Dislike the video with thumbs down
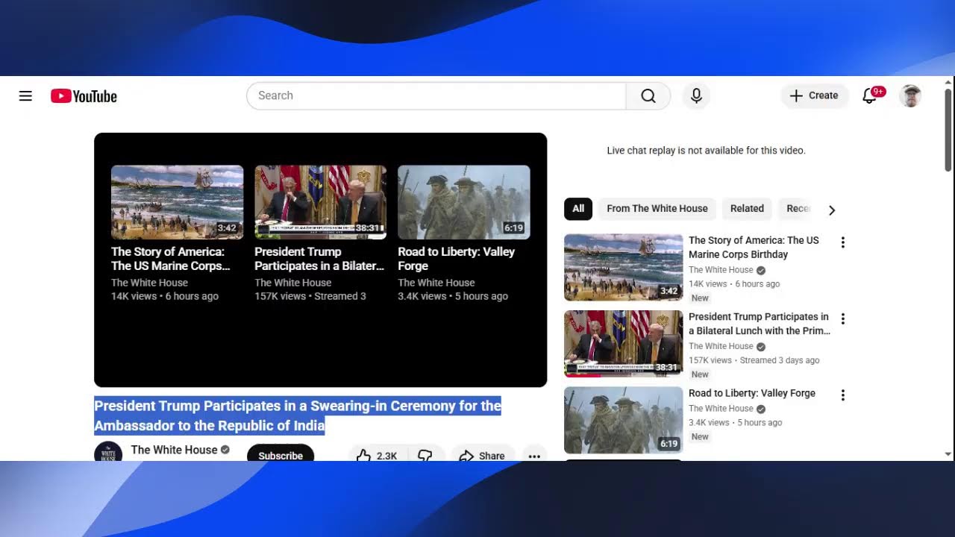The height and width of the screenshot is (537, 955). click(x=425, y=455)
